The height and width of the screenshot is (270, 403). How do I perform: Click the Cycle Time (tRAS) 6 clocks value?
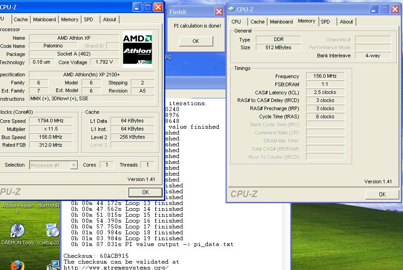(325, 116)
